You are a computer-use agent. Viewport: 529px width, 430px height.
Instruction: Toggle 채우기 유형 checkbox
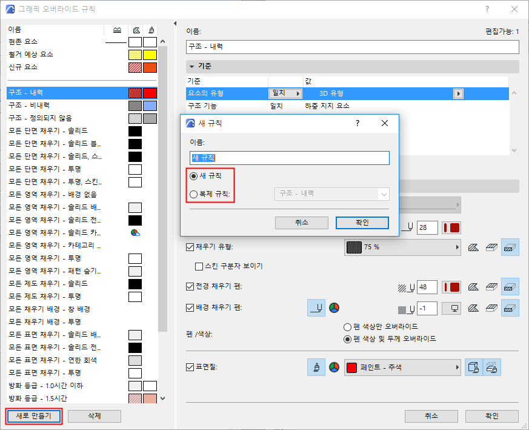pyautogui.click(x=190, y=247)
